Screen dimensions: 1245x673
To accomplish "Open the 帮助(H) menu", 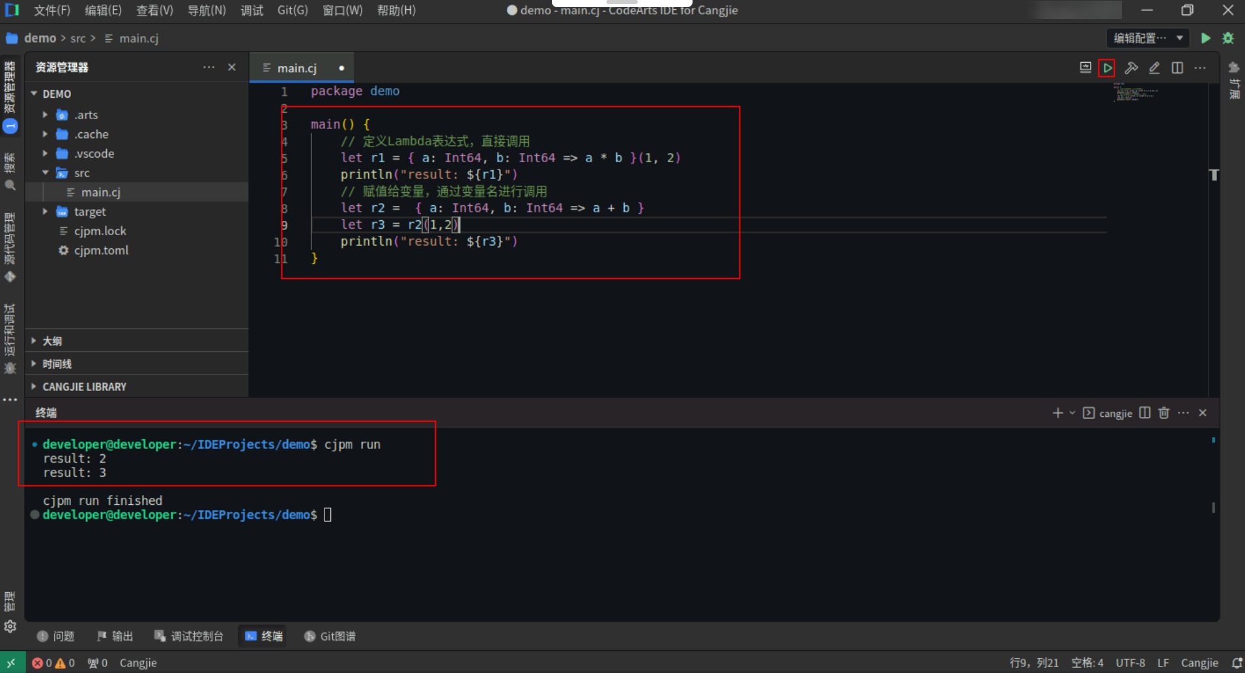I will (x=396, y=10).
